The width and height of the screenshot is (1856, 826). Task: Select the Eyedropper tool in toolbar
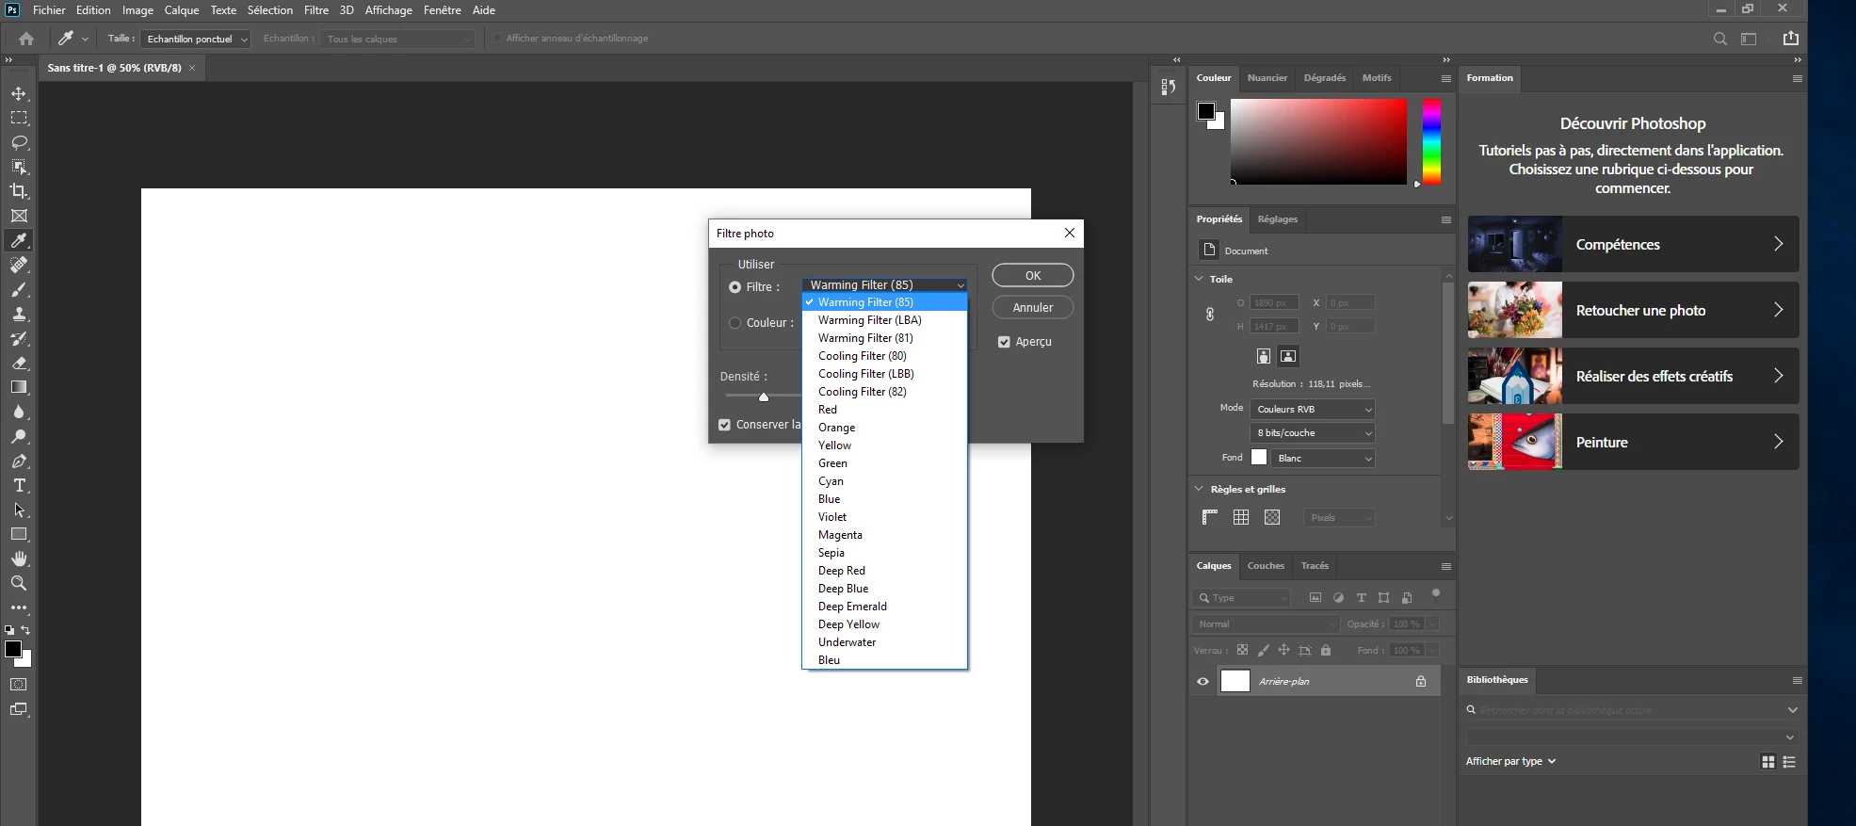coord(19,240)
